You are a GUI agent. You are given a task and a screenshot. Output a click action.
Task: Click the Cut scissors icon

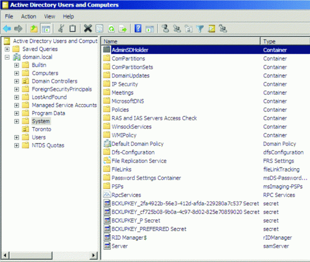[61, 29]
